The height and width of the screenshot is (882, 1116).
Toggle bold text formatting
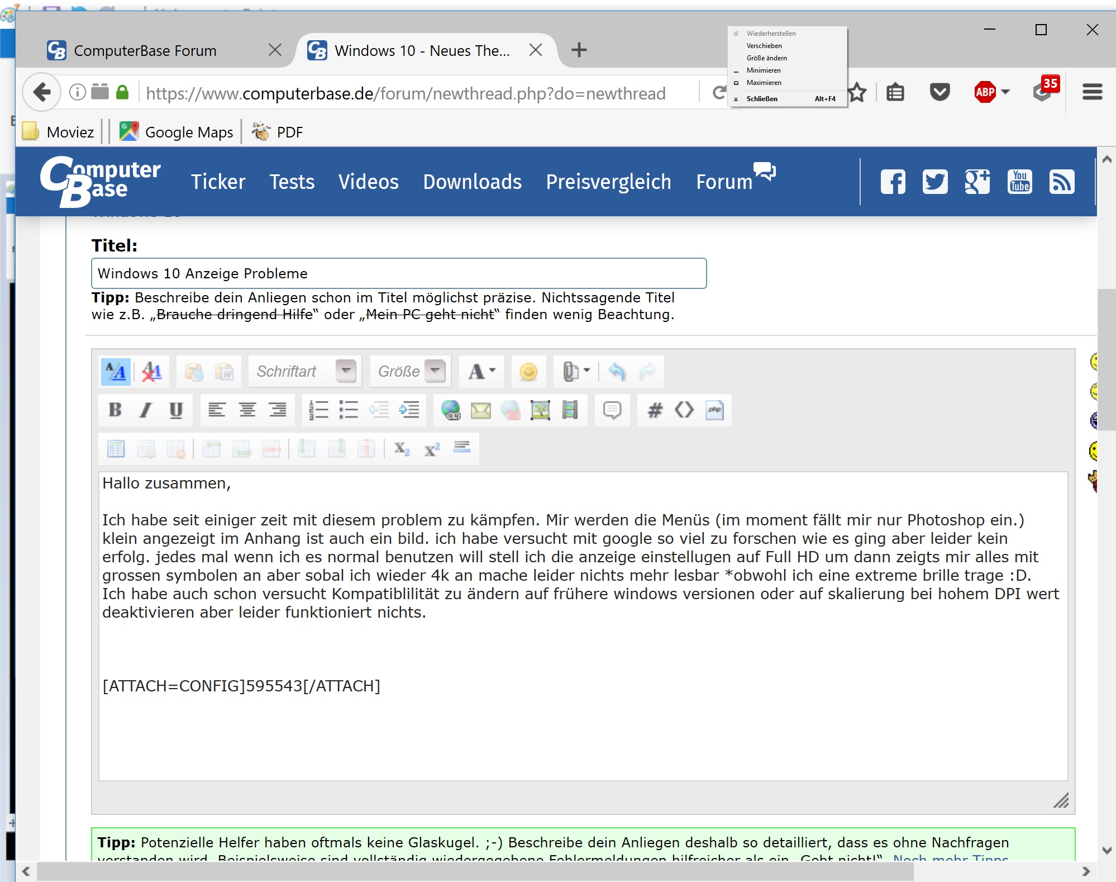[x=115, y=410]
